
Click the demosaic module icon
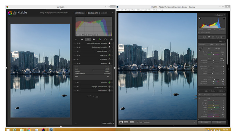[109, 83]
